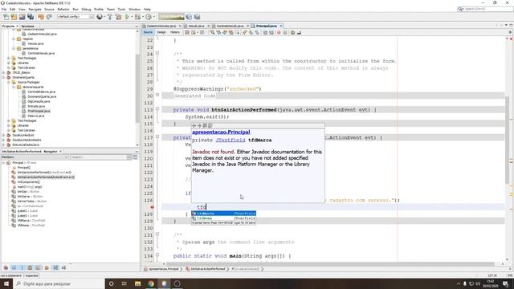Switch editor to Design view
This screenshot has height=289, width=514.
pyautogui.click(x=161, y=32)
